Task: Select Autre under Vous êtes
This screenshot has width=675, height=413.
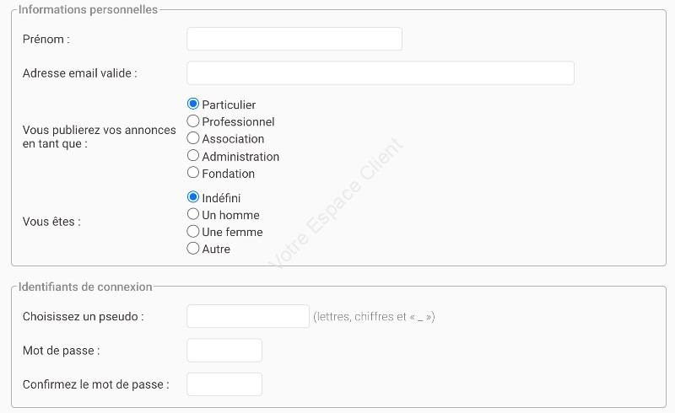Action: 193,249
